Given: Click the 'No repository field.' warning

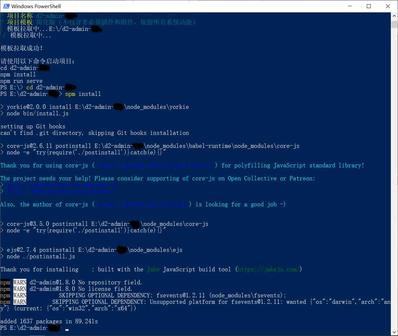Looking at the screenshot, I should point(110,282).
